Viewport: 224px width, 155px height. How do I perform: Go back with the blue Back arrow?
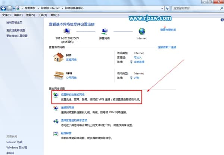point(3,9)
